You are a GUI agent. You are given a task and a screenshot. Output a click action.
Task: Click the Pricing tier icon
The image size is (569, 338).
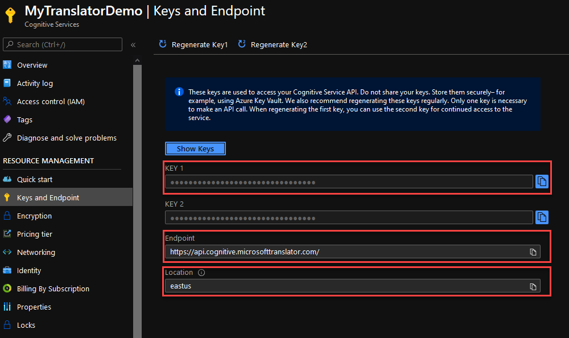(7, 234)
